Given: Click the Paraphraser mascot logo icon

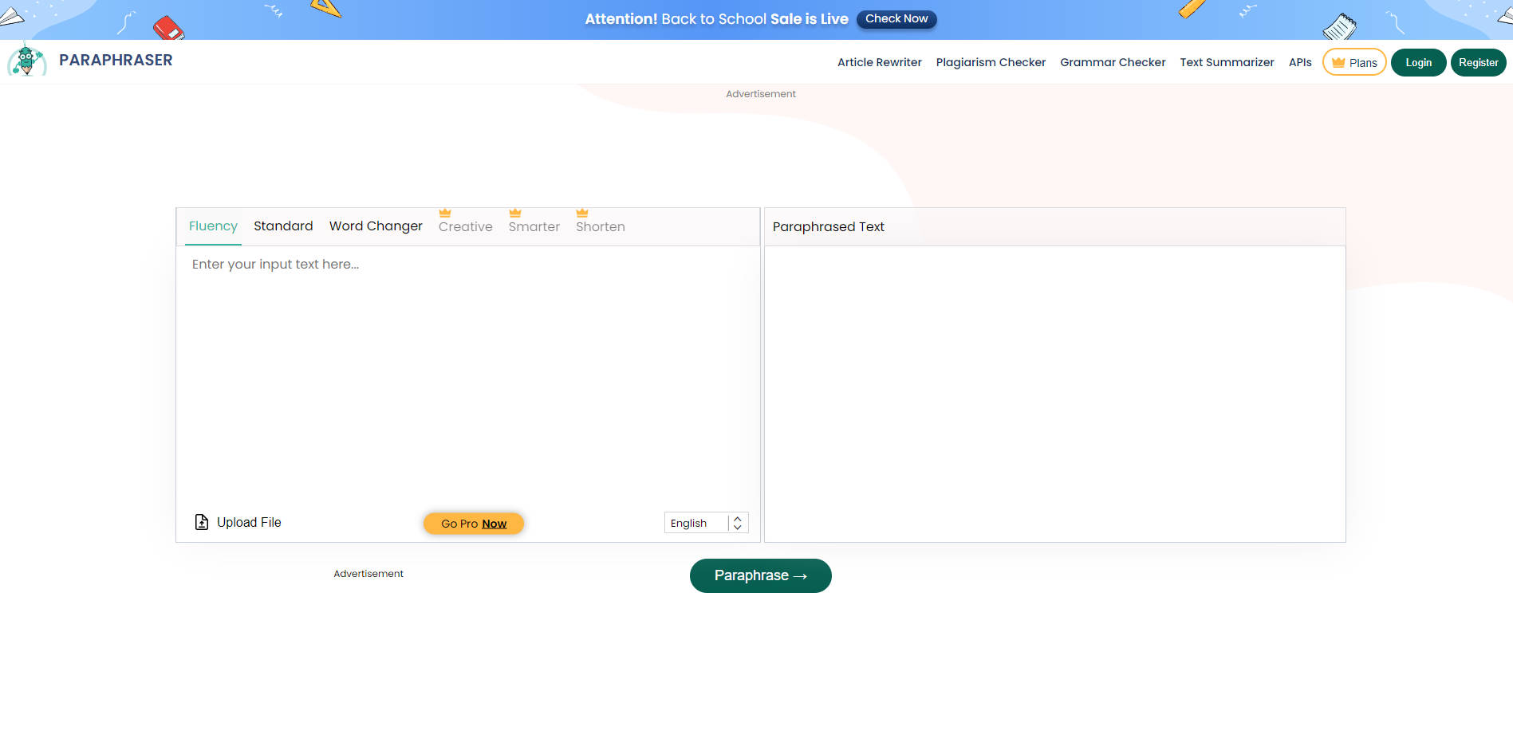Looking at the screenshot, I should point(27,61).
